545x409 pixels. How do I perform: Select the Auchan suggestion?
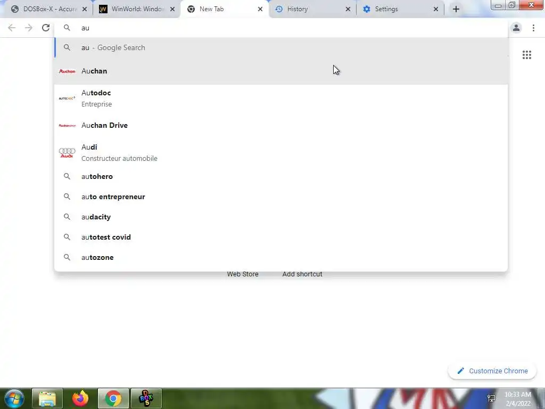[x=281, y=71]
